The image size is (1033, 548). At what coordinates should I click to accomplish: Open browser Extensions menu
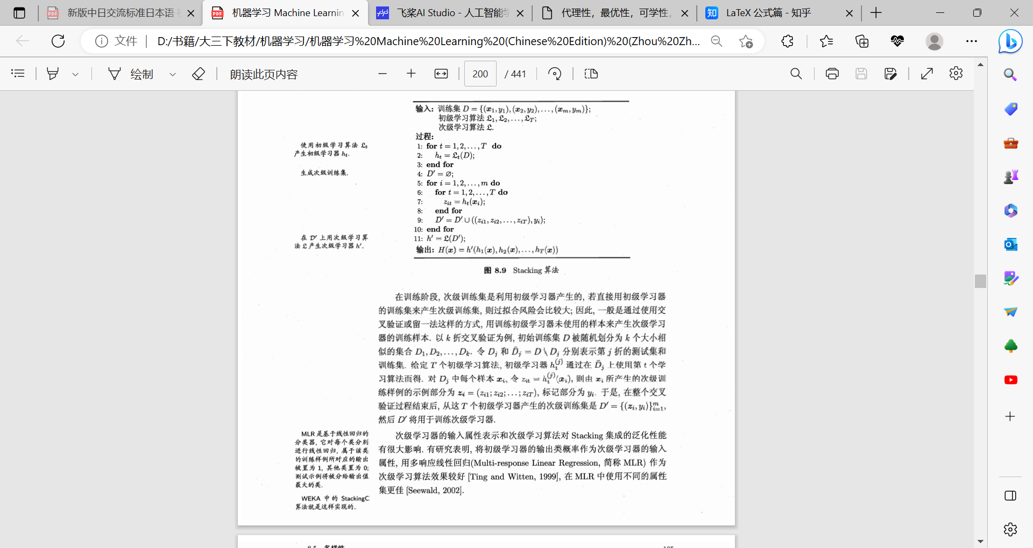[787, 41]
